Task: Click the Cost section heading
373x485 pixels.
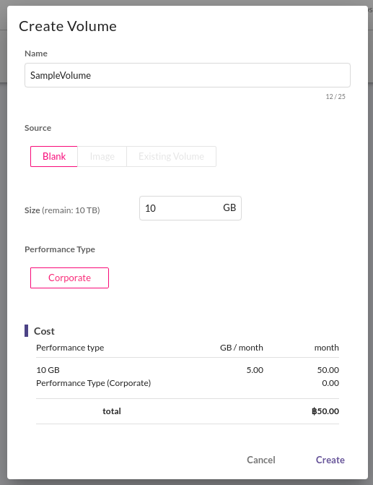Action: tap(44, 331)
